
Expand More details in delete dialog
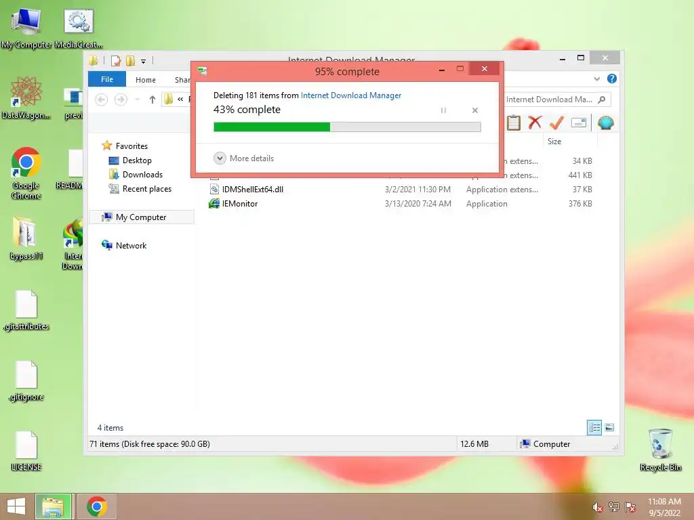tap(243, 158)
